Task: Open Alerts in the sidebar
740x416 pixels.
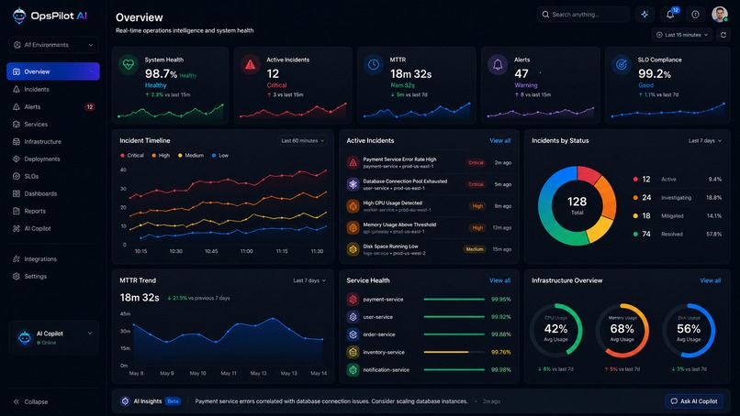Action: 53,107
